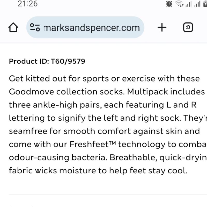Tap the partially visible battery icon
The width and height of the screenshot is (207, 207).
pyautogui.click(x=205, y=4)
